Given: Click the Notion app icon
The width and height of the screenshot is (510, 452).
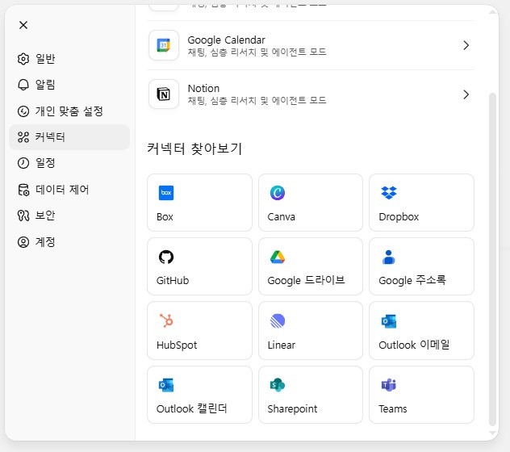Looking at the screenshot, I should click(x=164, y=94).
